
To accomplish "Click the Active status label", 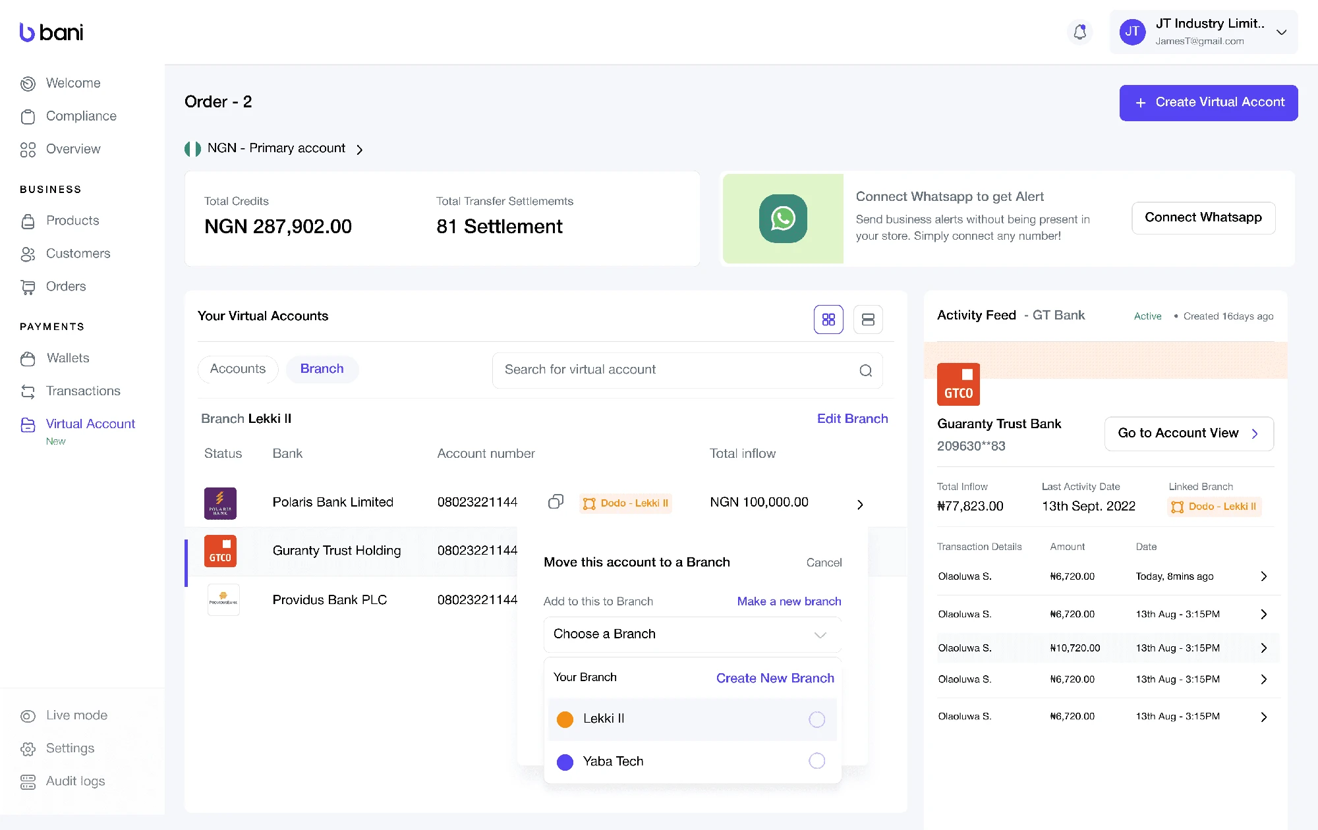I will click(1147, 316).
